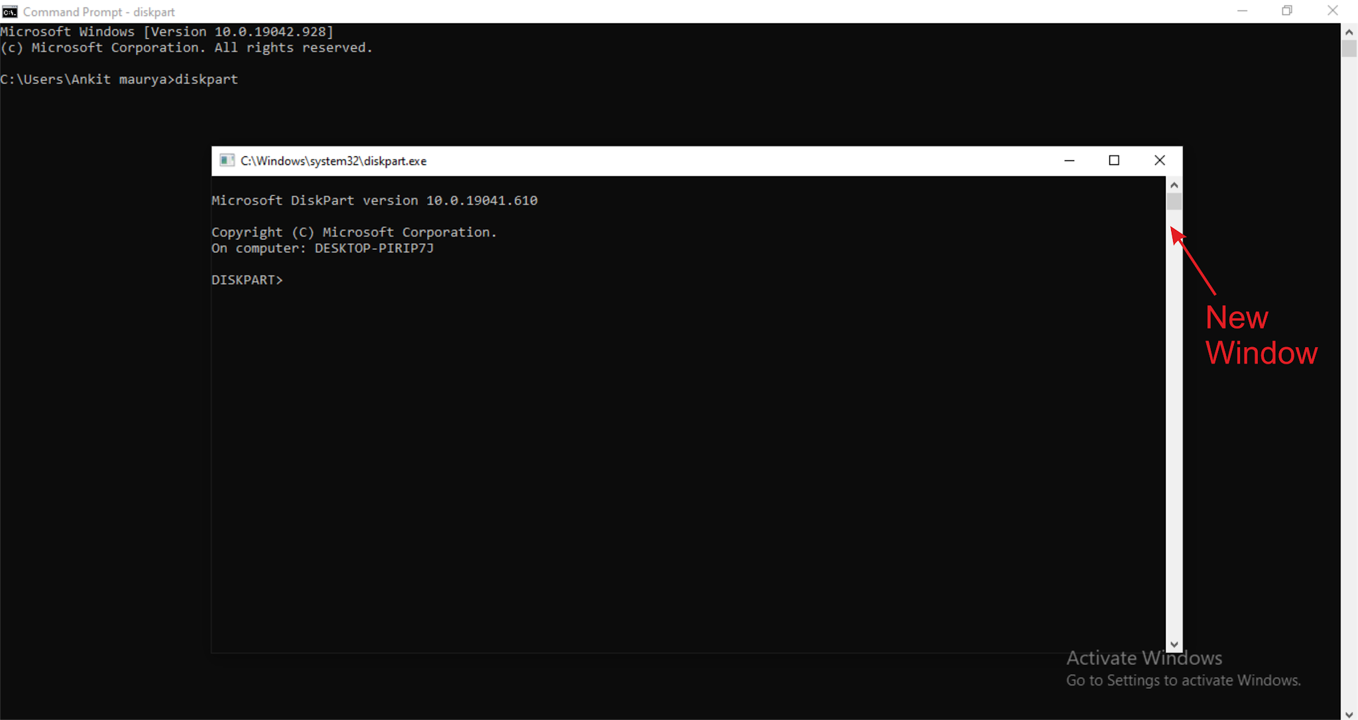Viewport: 1358px width, 720px height.
Task: Close the diskpart.exe window
Action: click(x=1160, y=160)
